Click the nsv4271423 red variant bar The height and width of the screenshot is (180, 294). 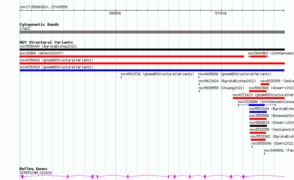point(259,98)
